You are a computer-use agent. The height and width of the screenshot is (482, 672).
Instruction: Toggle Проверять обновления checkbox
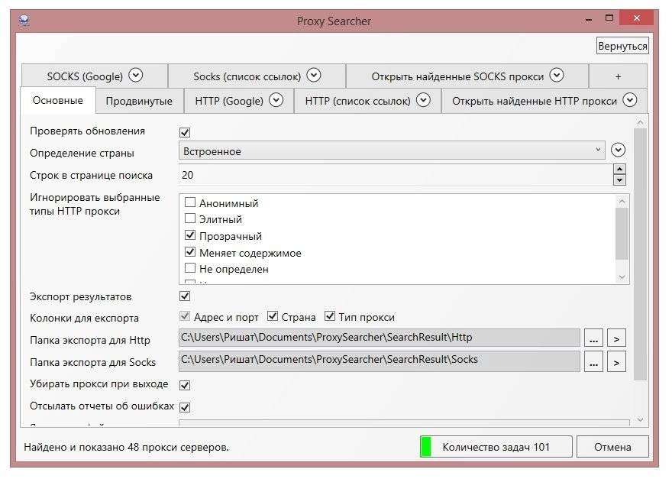[x=185, y=132]
